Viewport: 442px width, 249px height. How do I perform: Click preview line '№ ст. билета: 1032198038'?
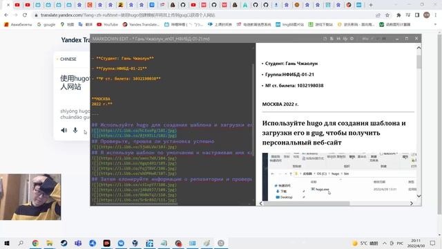click(294, 86)
